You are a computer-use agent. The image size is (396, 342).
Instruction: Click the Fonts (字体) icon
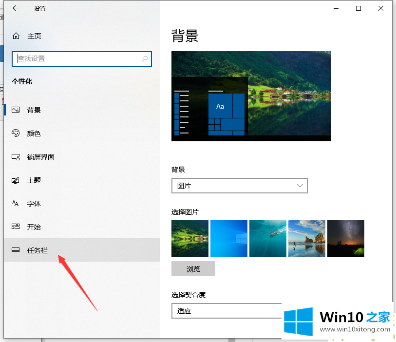(16, 204)
